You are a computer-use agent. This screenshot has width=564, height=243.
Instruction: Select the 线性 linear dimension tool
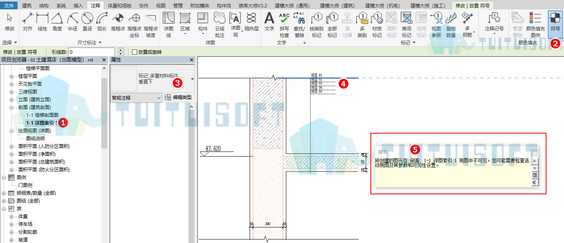pyautogui.click(x=42, y=22)
